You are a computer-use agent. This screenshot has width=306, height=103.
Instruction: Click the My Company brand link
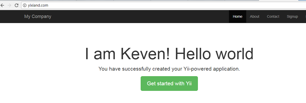click(x=38, y=16)
